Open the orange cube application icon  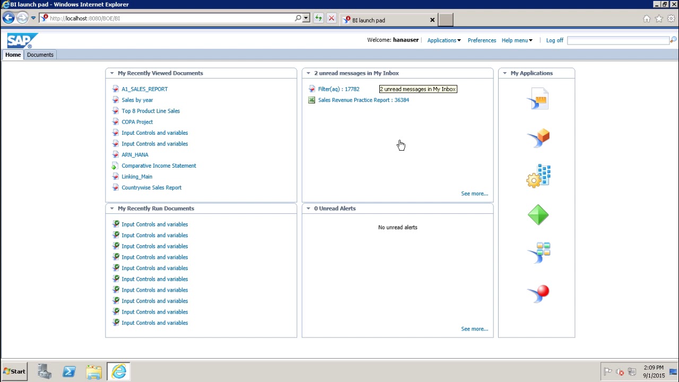point(538,138)
